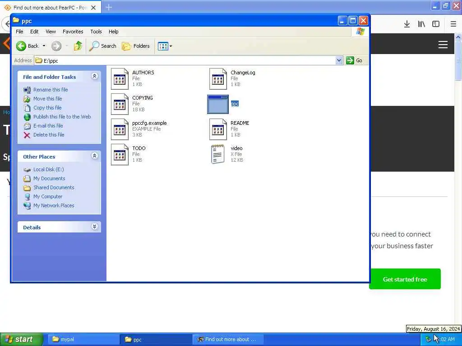
Task: Open the File menu
Action: (19, 32)
